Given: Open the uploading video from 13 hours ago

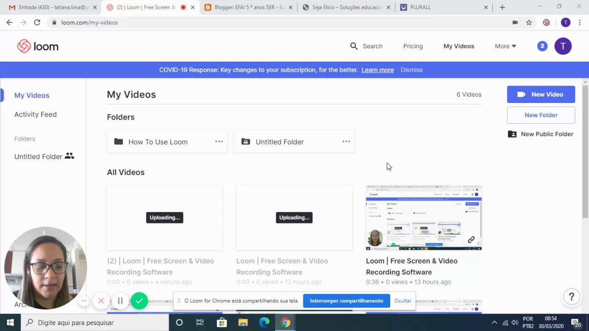Looking at the screenshot, I should tap(294, 218).
